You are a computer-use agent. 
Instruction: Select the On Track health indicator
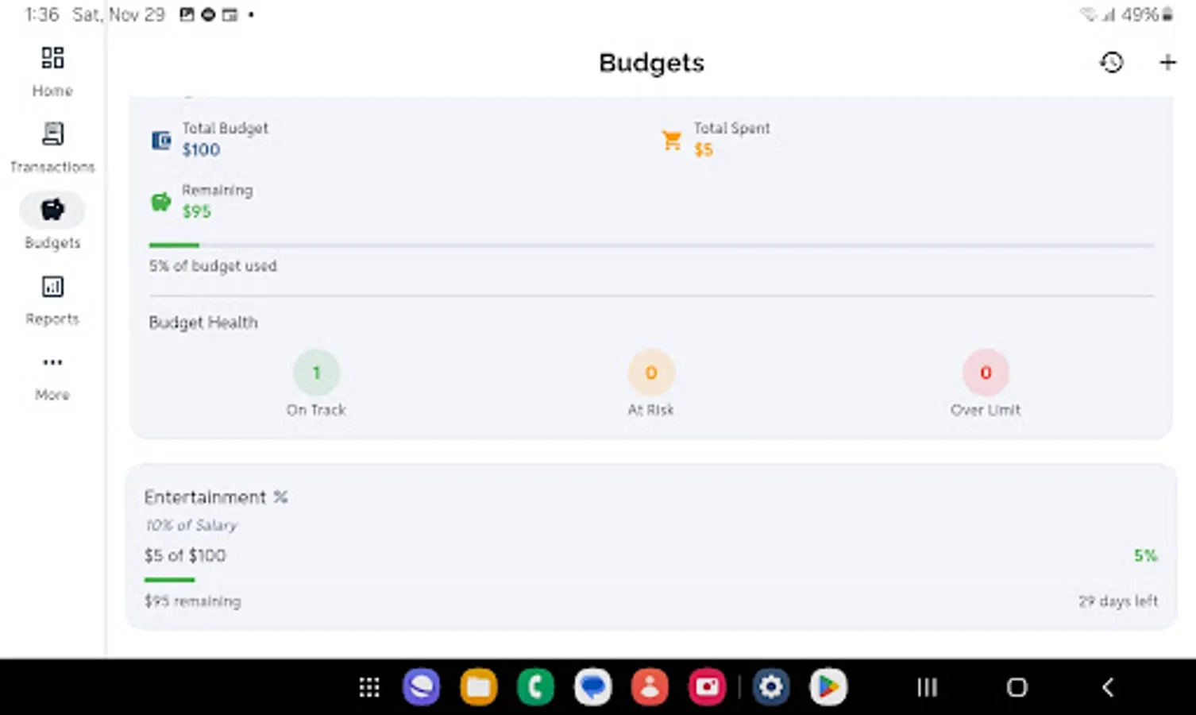(316, 372)
